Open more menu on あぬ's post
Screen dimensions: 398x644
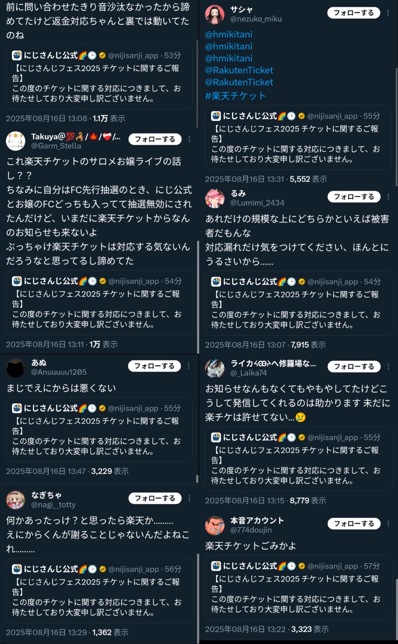[x=189, y=366]
